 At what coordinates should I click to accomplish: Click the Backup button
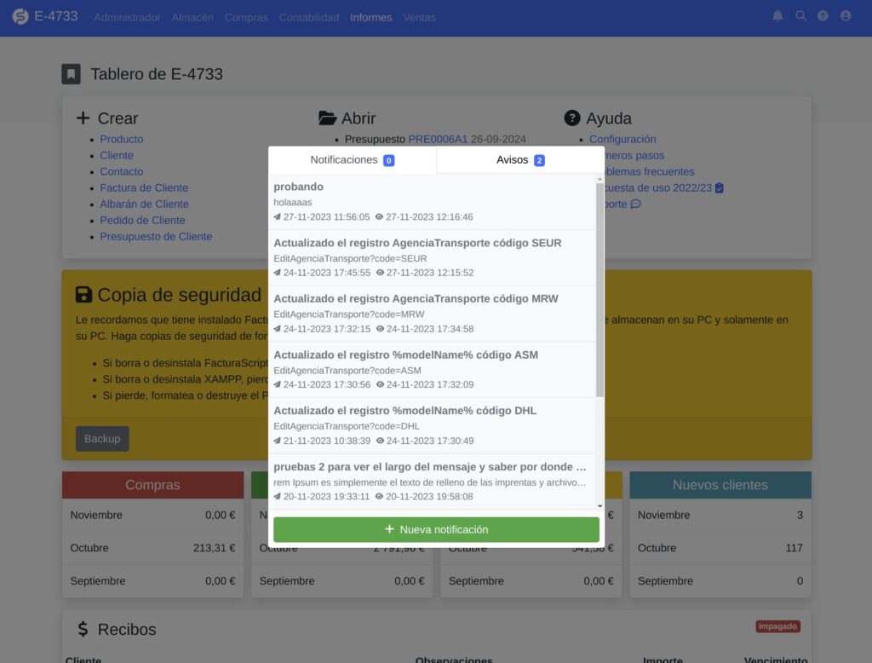[x=102, y=439]
